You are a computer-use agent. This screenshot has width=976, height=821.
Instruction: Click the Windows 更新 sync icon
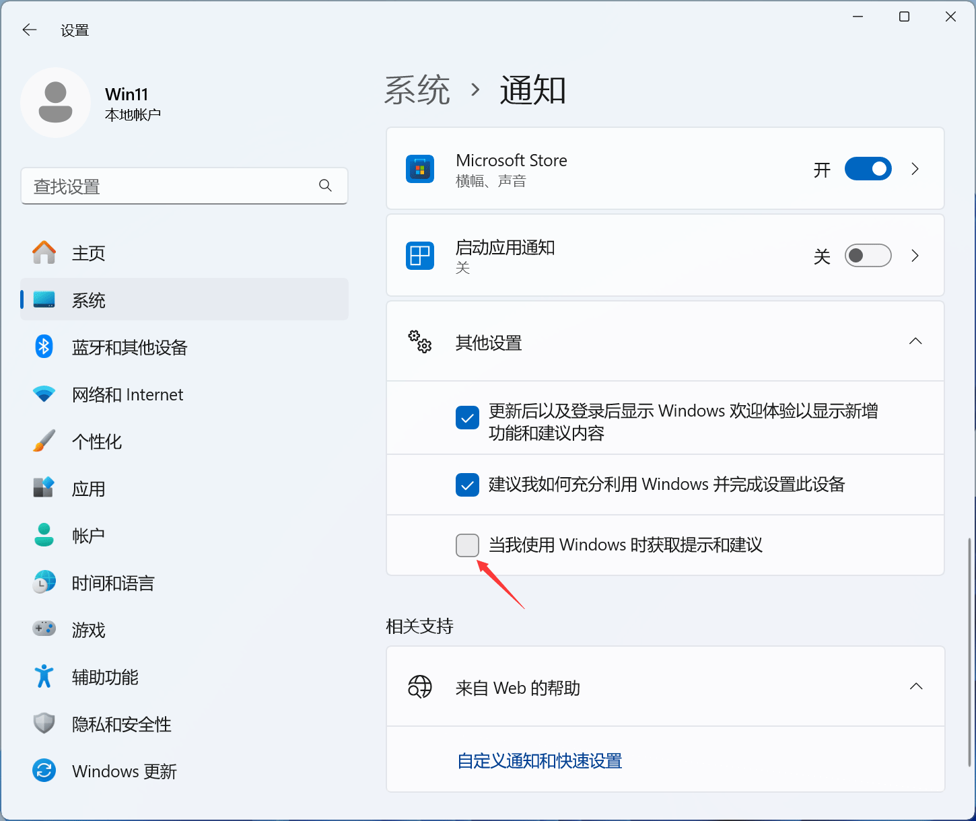(x=44, y=771)
